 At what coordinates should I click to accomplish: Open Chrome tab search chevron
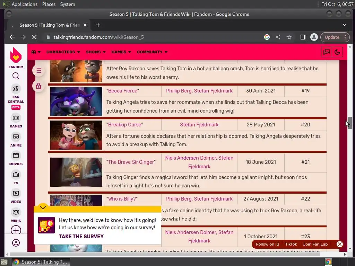coord(345,25)
